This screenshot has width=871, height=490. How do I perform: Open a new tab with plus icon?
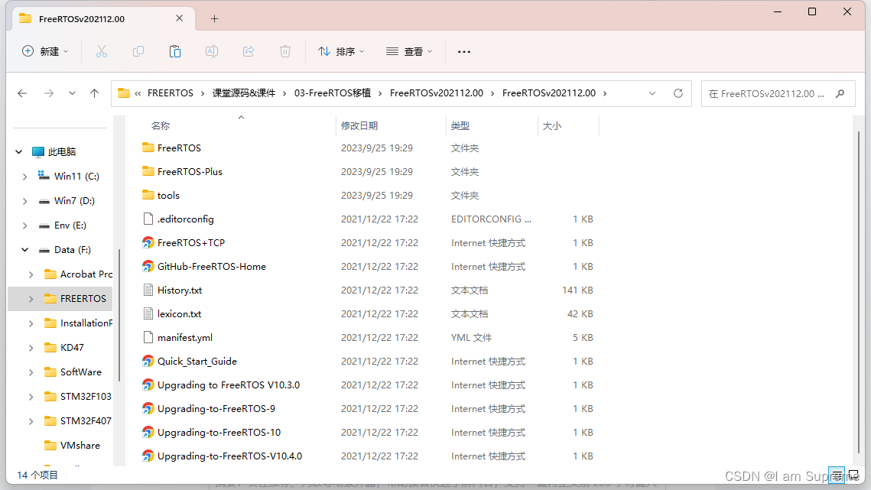coord(214,19)
